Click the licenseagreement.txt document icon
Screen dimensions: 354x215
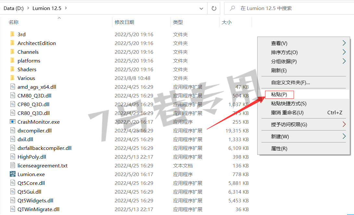point(13,165)
